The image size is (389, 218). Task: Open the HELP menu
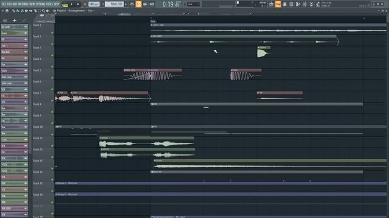click(57, 4)
